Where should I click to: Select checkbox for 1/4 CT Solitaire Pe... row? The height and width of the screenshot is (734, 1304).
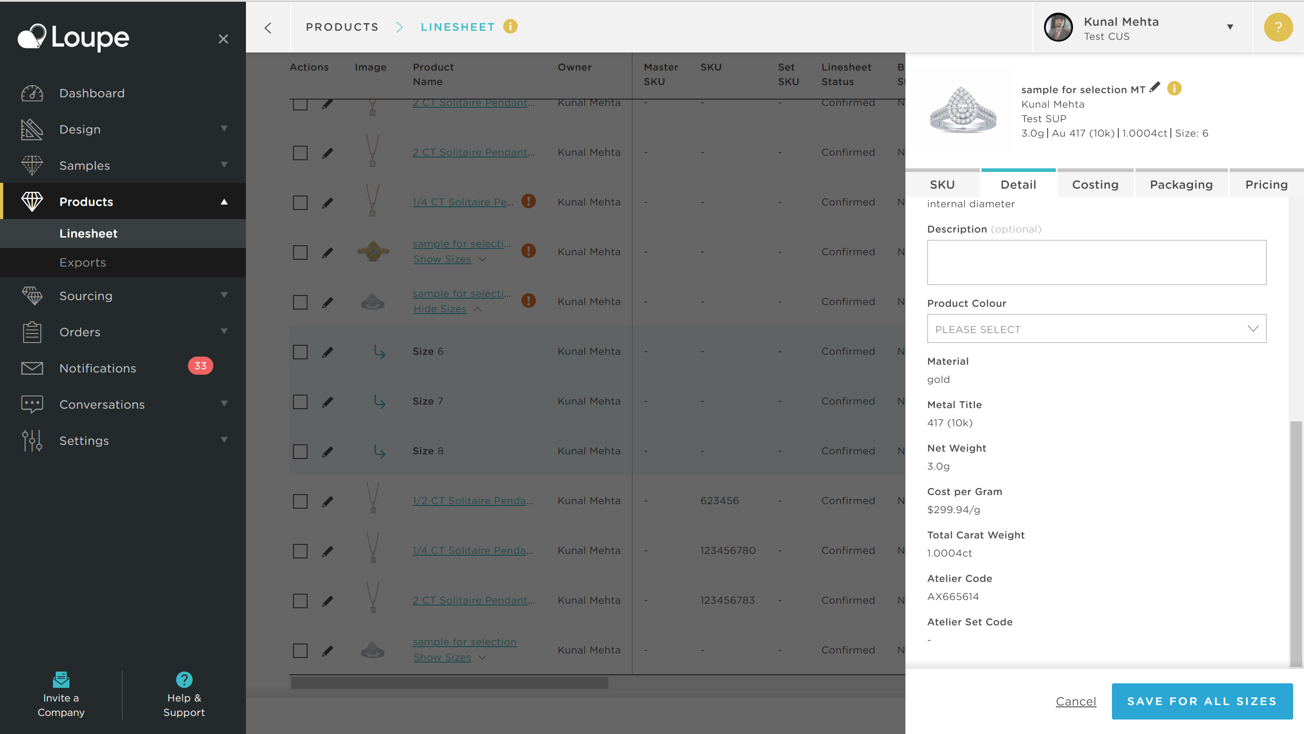(x=300, y=203)
